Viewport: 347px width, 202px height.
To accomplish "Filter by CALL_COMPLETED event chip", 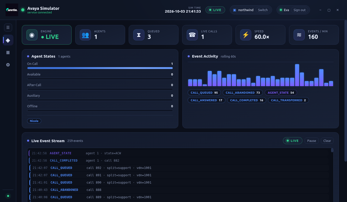I will [x=246, y=100].
